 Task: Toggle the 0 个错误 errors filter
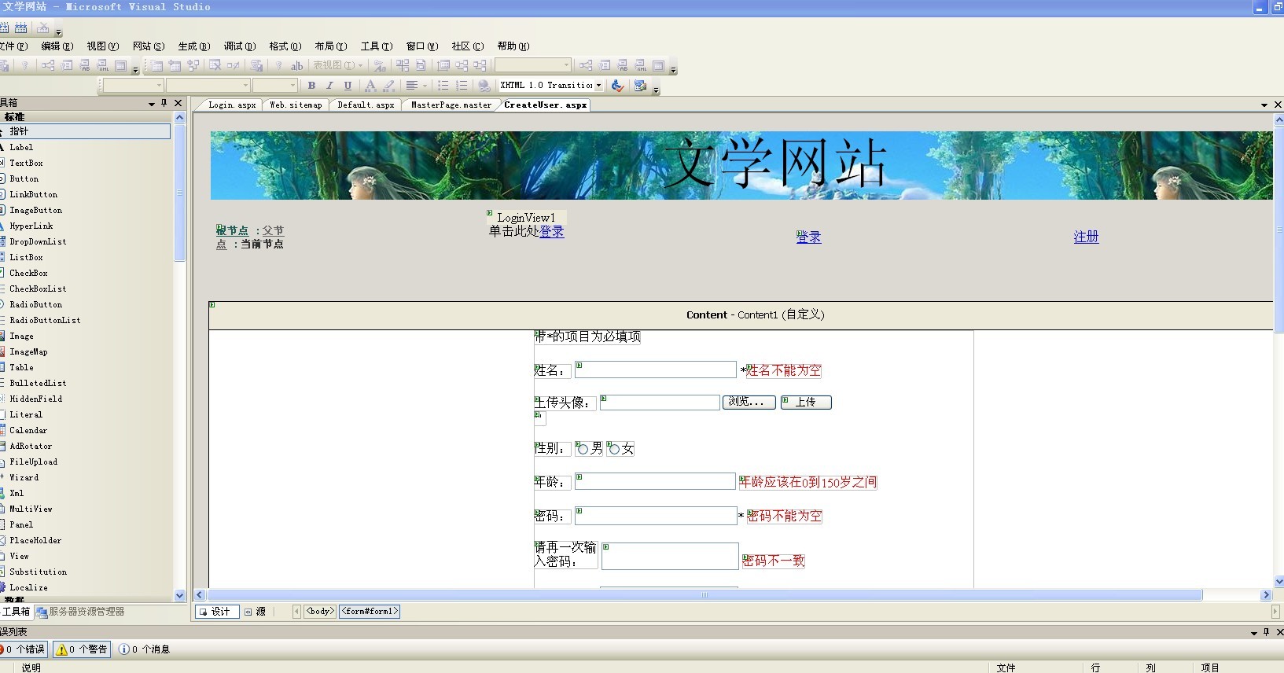point(24,649)
